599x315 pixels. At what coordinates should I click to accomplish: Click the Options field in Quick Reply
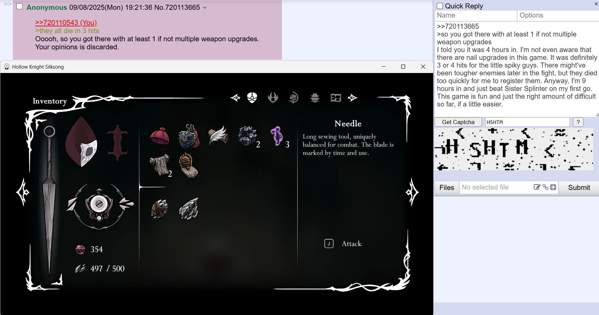[x=558, y=16]
